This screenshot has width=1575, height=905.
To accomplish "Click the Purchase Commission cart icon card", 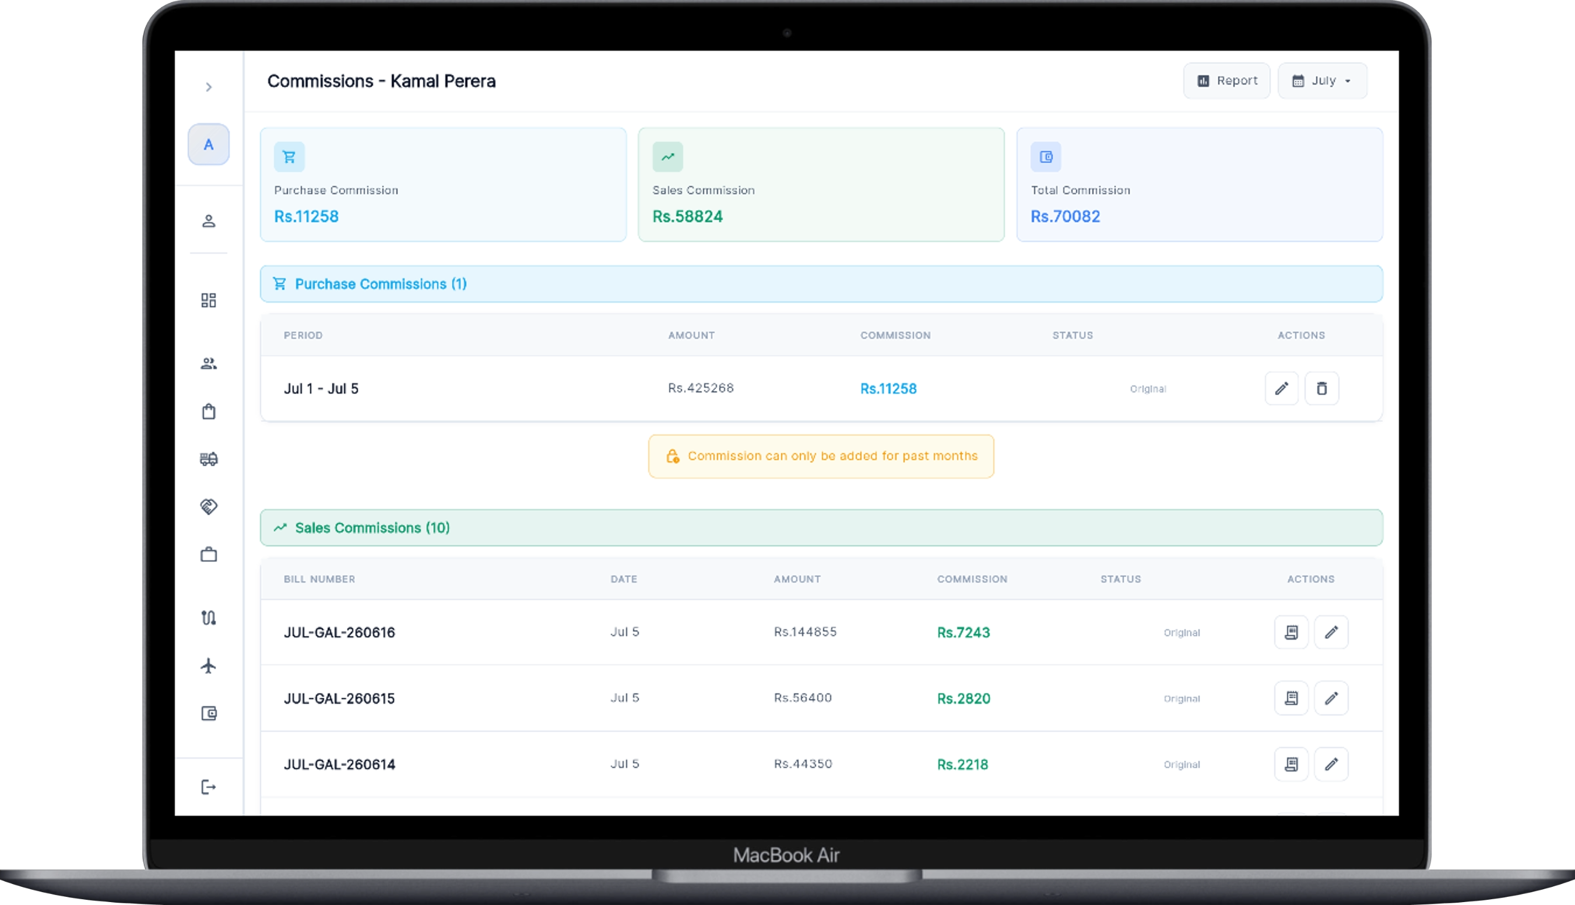I will click(x=290, y=157).
